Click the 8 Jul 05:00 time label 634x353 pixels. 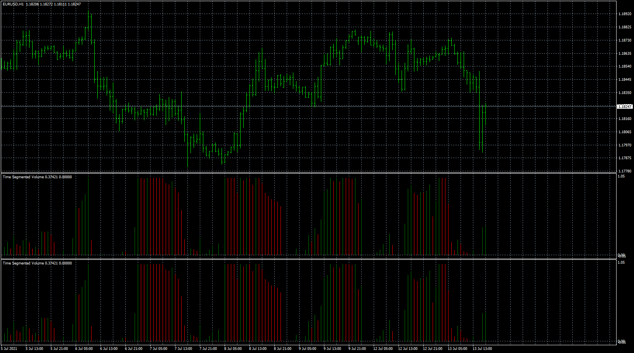click(x=233, y=349)
